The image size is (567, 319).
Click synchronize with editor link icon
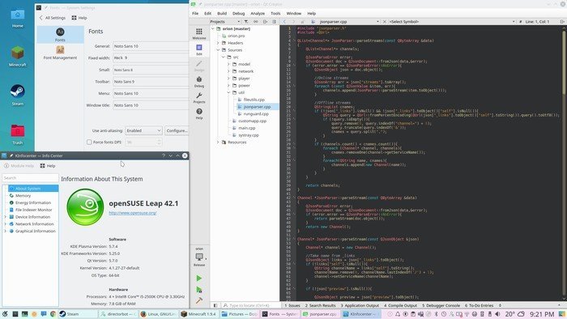click(x=256, y=22)
